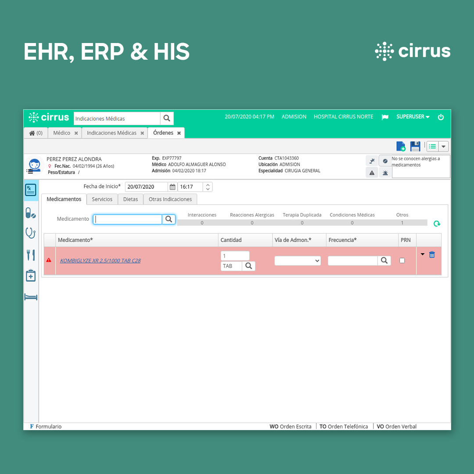Click the syringe icon near allergies
The height and width of the screenshot is (474, 474).
(372, 161)
